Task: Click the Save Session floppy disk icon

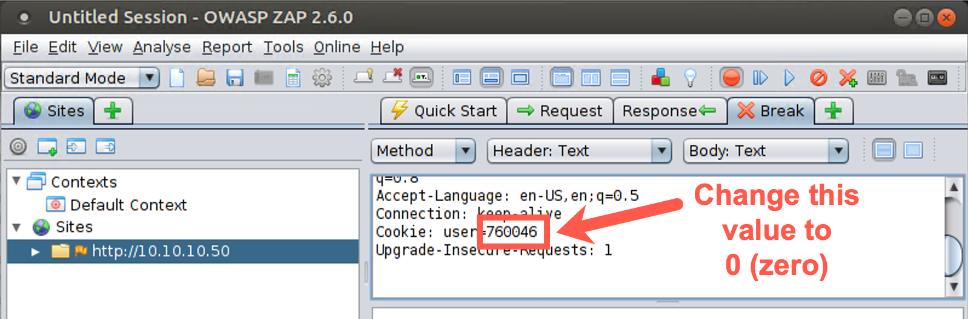Action: pyautogui.click(x=234, y=78)
